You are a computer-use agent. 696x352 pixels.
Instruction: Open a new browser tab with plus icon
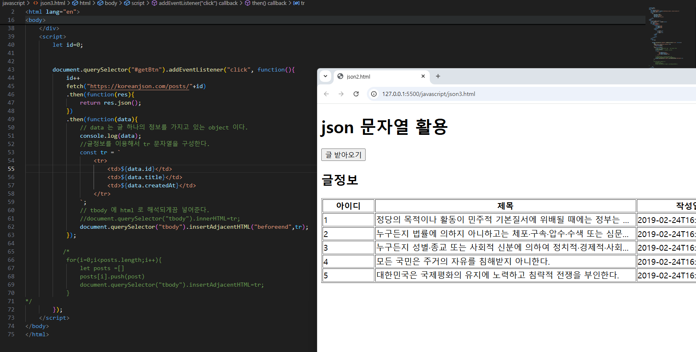tap(438, 76)
